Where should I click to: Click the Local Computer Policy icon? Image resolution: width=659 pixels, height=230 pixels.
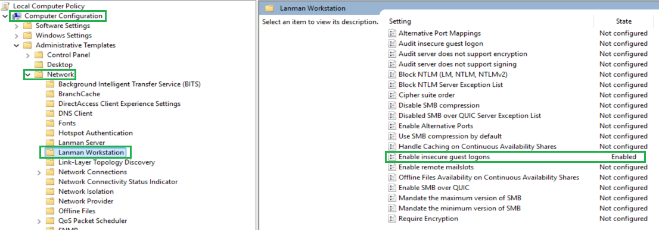(x=5, y=7)
